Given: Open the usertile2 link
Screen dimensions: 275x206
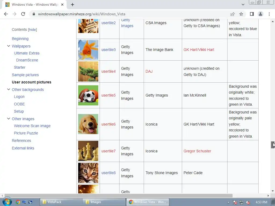Looking at the screenshot, I should click(108, 23).
